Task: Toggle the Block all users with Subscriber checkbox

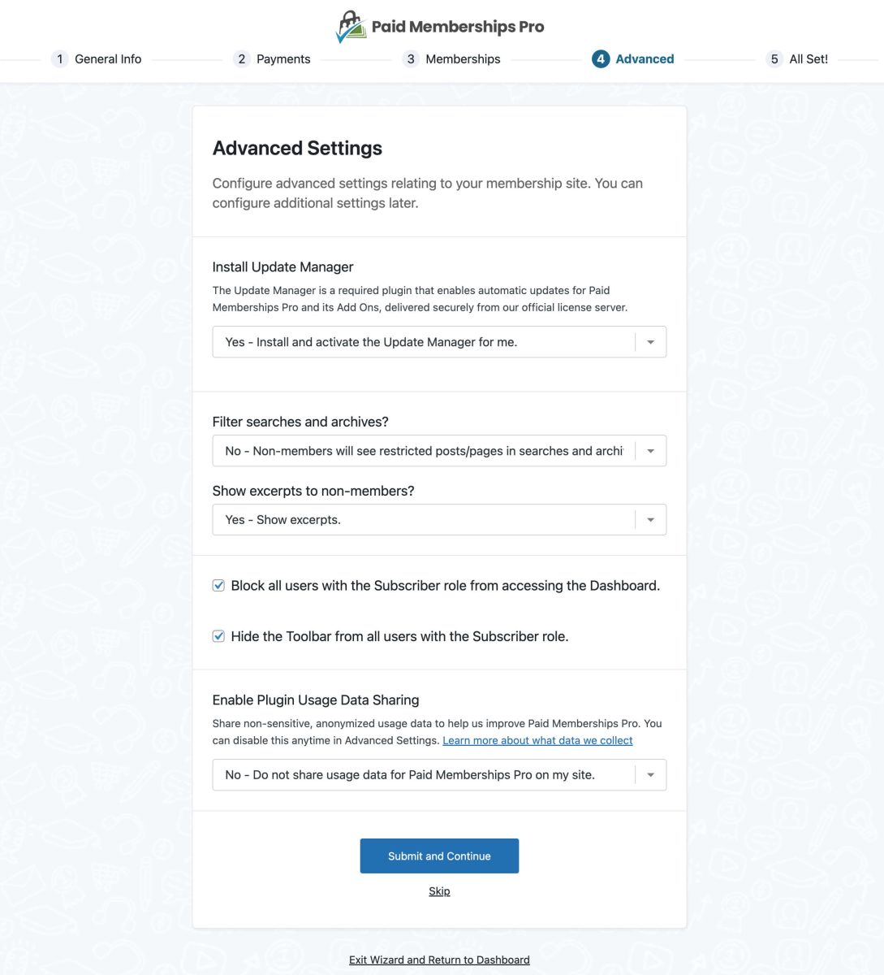Action: [x=218, y=584]
